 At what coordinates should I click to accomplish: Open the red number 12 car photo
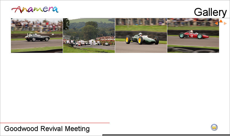(x=193, y=36)
